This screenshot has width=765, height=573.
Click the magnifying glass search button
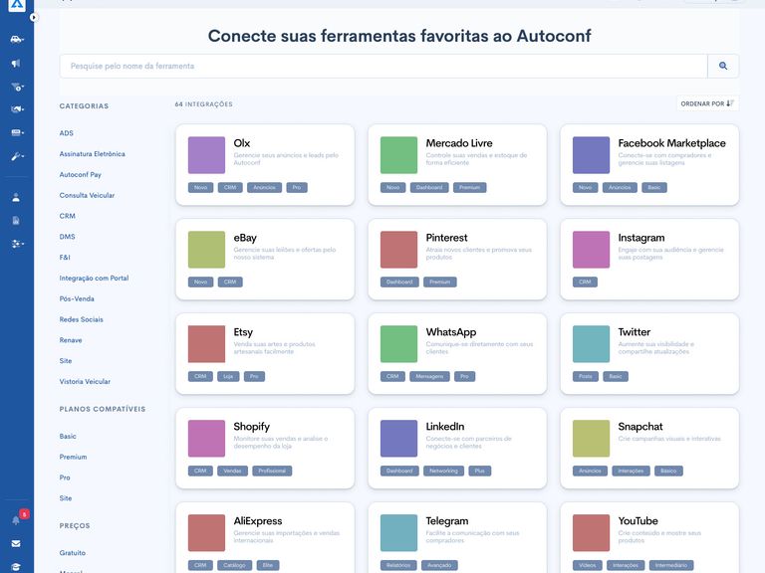click(723, 66)
